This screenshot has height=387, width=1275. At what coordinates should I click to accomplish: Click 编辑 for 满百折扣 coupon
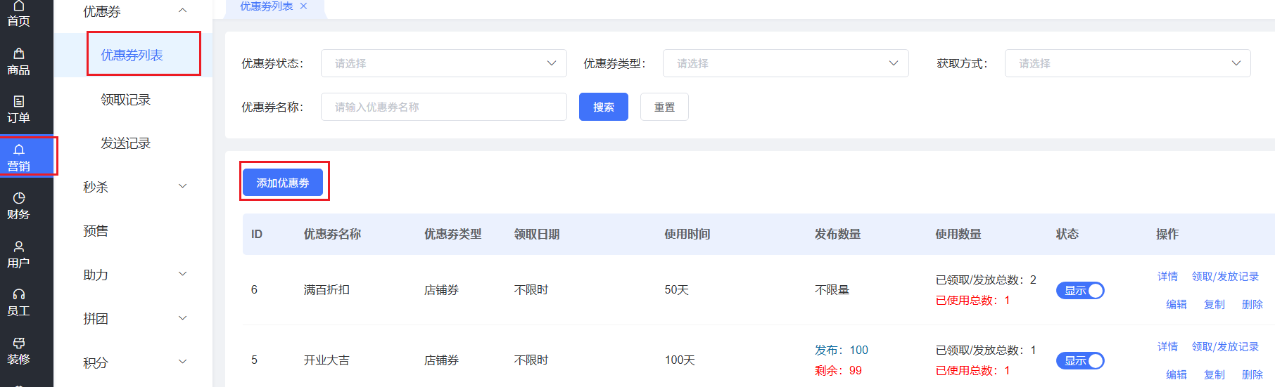pyautogui.click(x=1176, y=304)
